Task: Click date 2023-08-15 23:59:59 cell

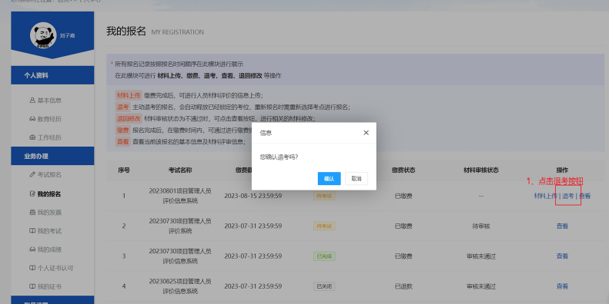Action: (253, 196)
